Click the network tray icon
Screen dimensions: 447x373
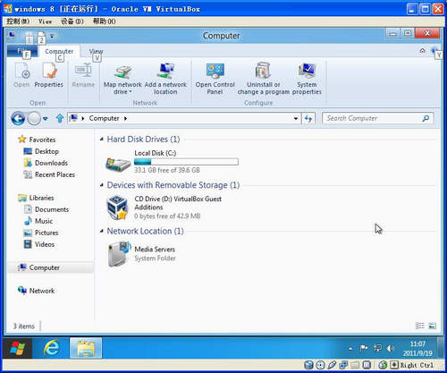[377, 348]
